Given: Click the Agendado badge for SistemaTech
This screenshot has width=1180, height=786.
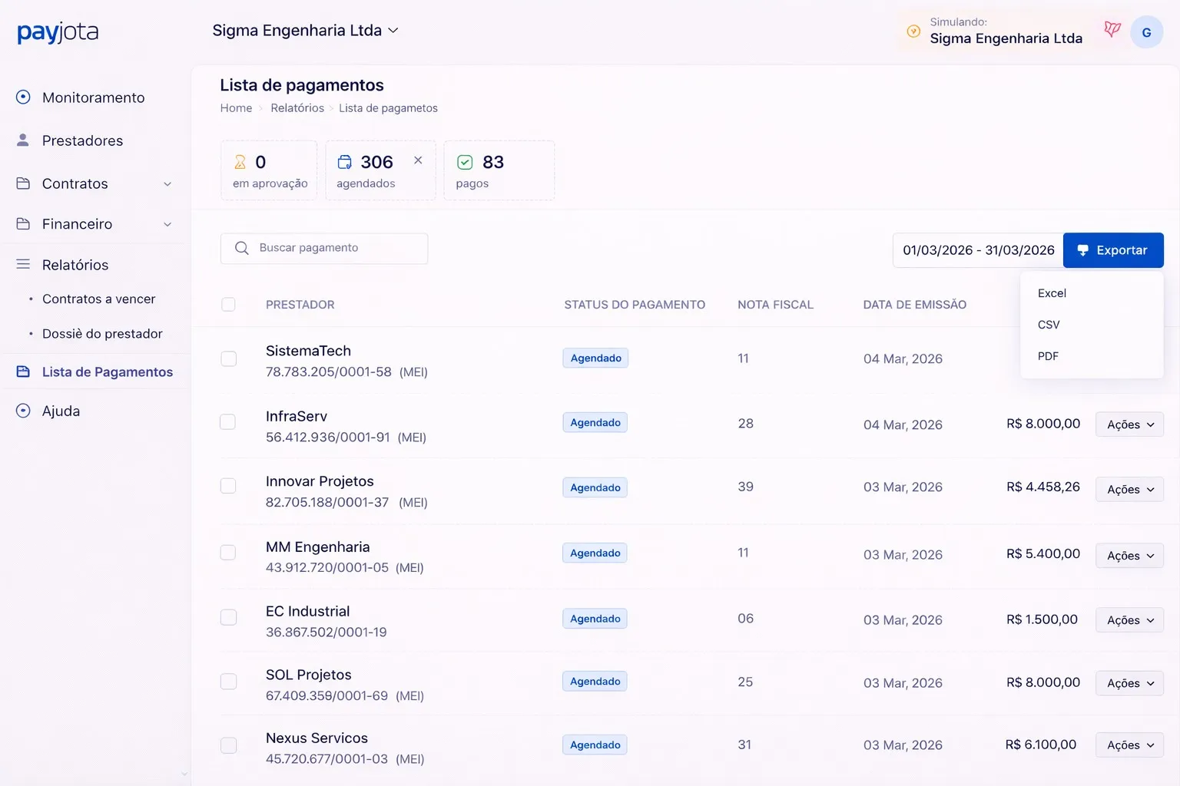Looking at the screenshot, I should 595,358.
